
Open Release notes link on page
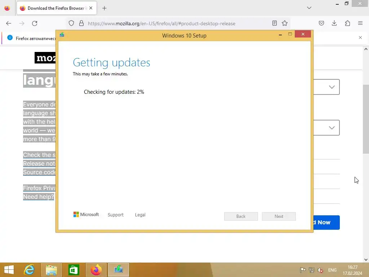tap(39, 163)
